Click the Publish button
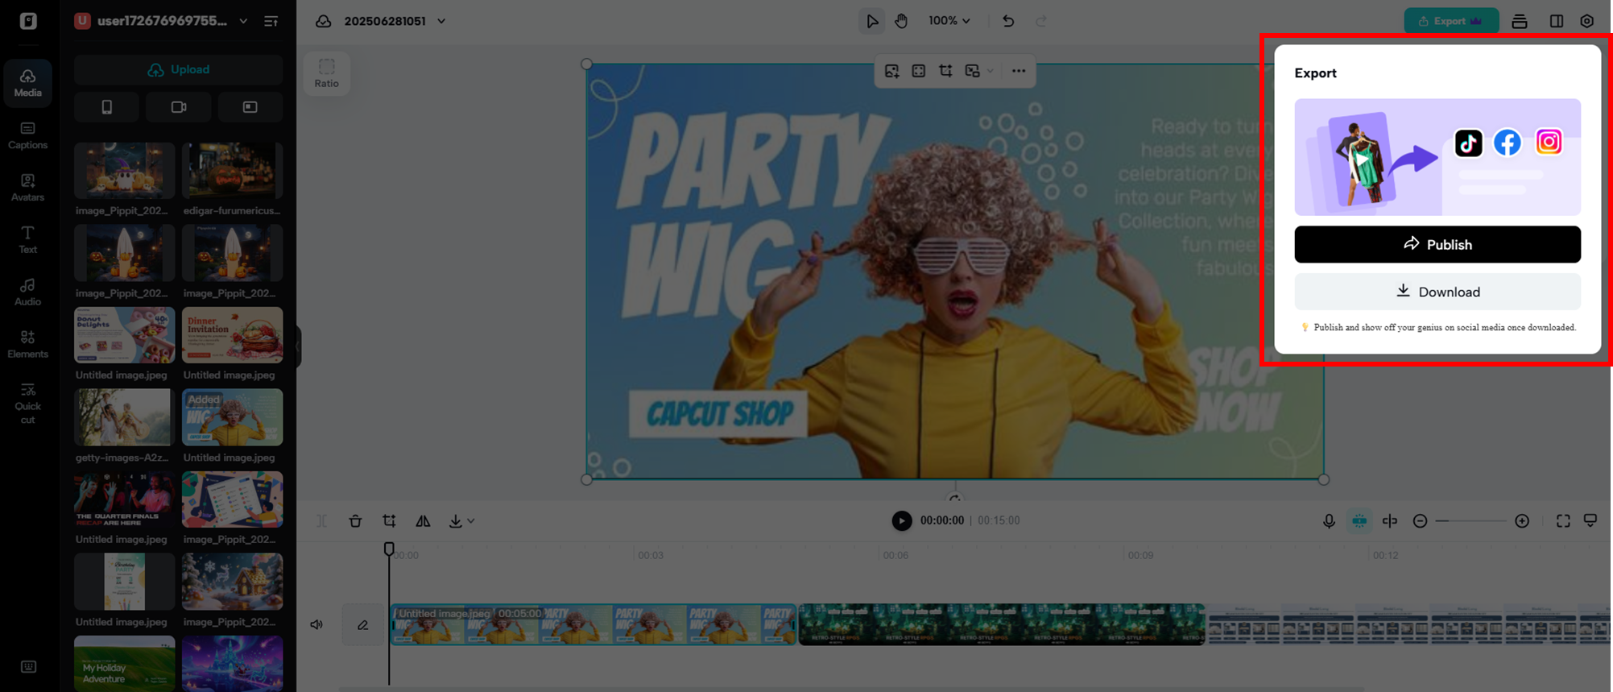The image size is (1613, 692). click(x=1437, y=244)
